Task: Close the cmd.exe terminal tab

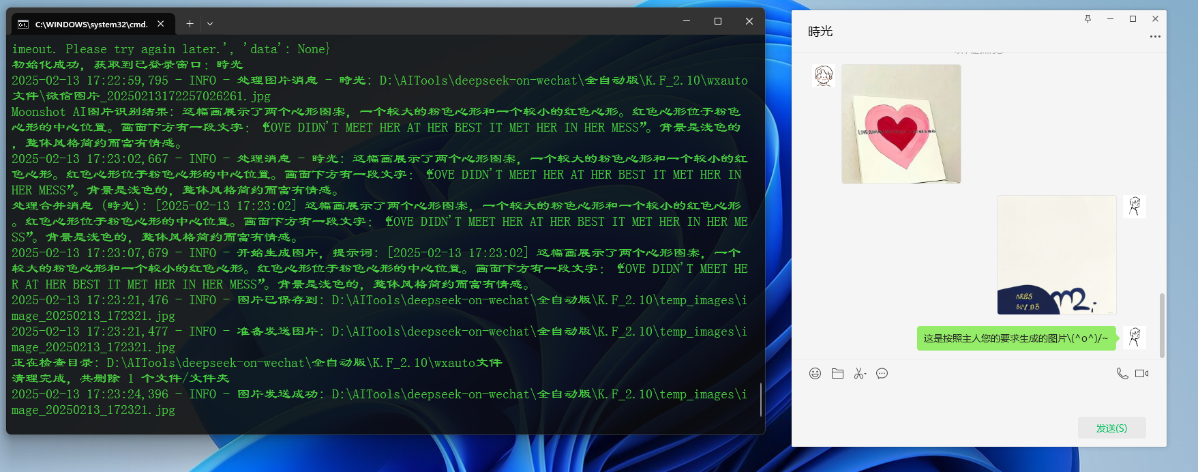Action: point(161,23)
